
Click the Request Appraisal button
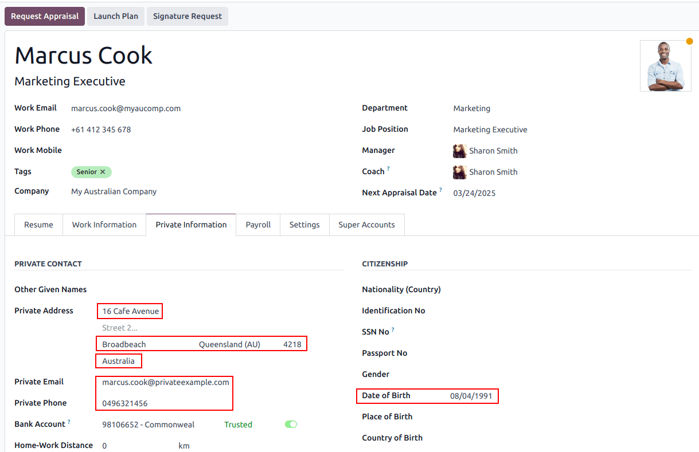point(44,16)
